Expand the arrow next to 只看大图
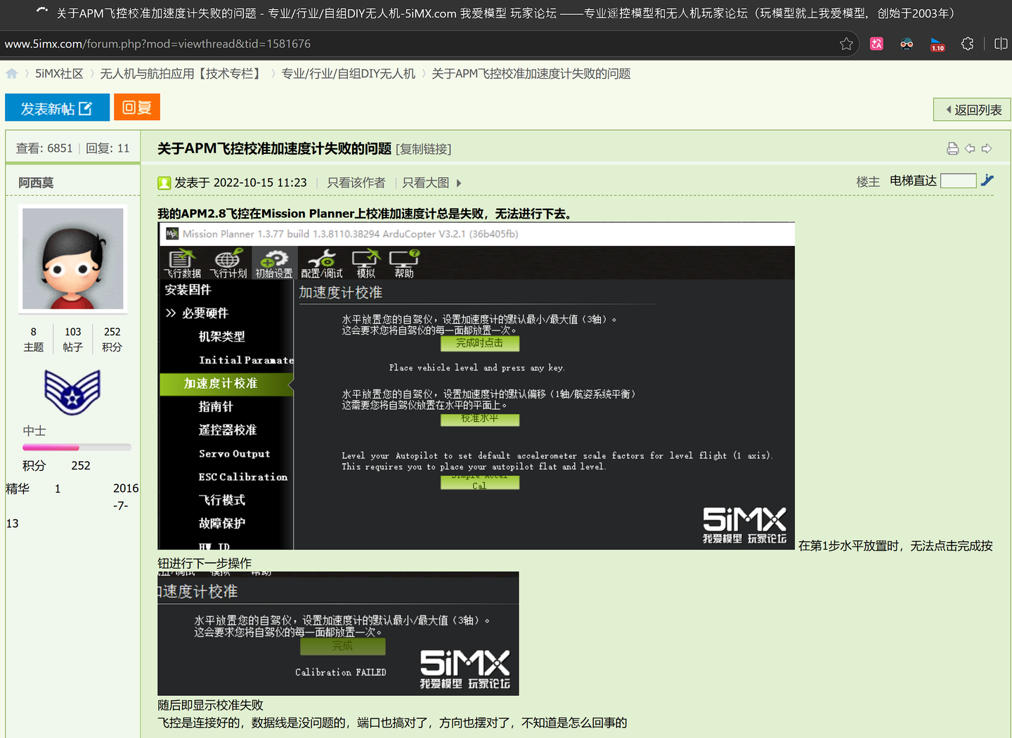Viewport: 1012px width, 738px height. click(459, 183)
